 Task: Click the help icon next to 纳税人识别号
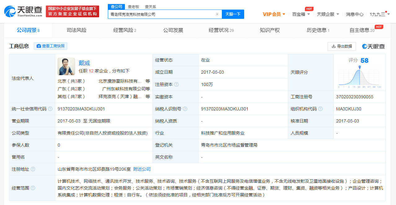(185, 109)
